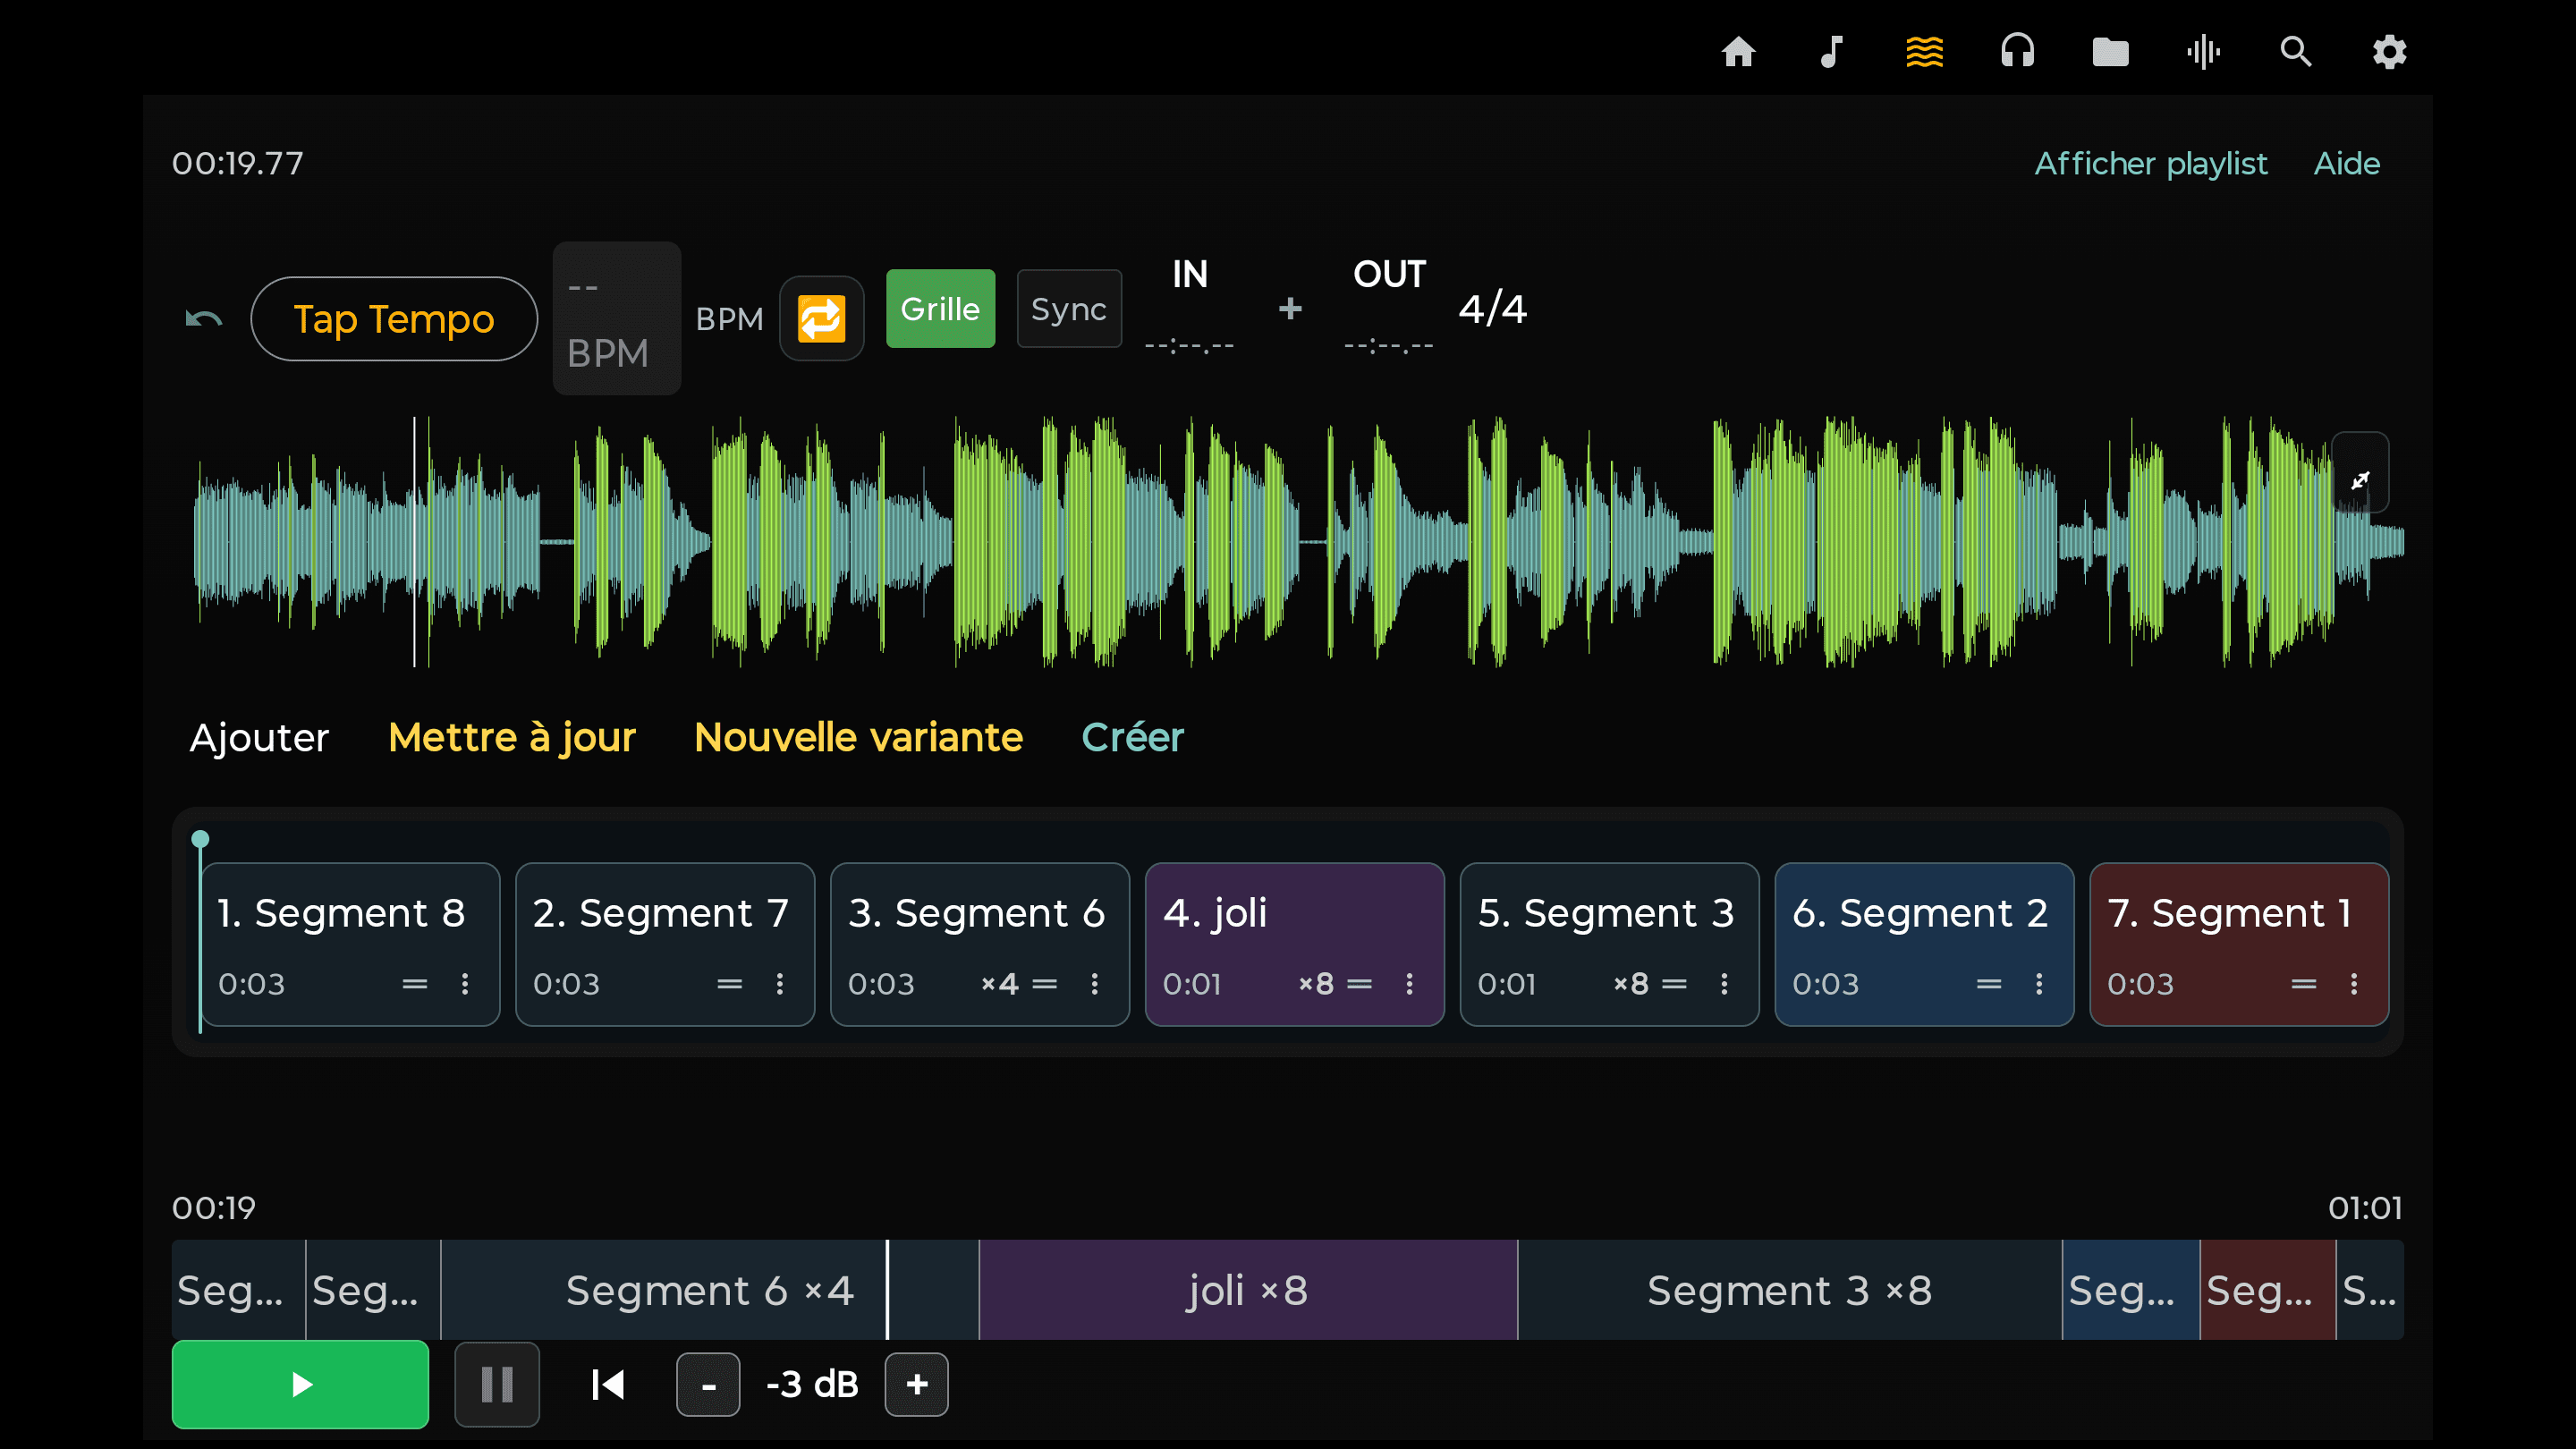The height and width of the screenshot is (1449, 2576).
Task: Select the 2. Segment 7 card
Action: pyautogui.click(x=665, y=944)
